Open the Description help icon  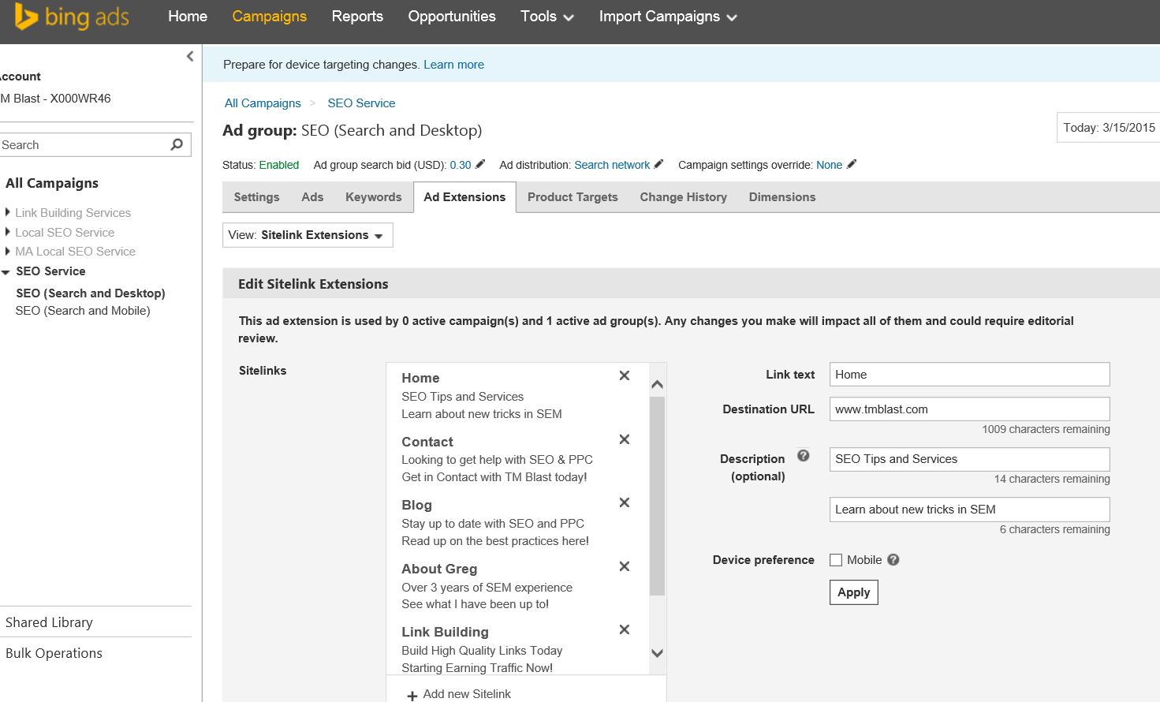(804, 456)
